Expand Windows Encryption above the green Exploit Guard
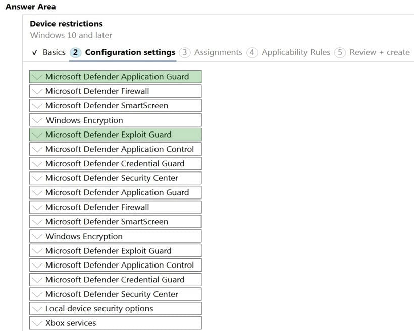414x331 pixels. click(116, 120)
